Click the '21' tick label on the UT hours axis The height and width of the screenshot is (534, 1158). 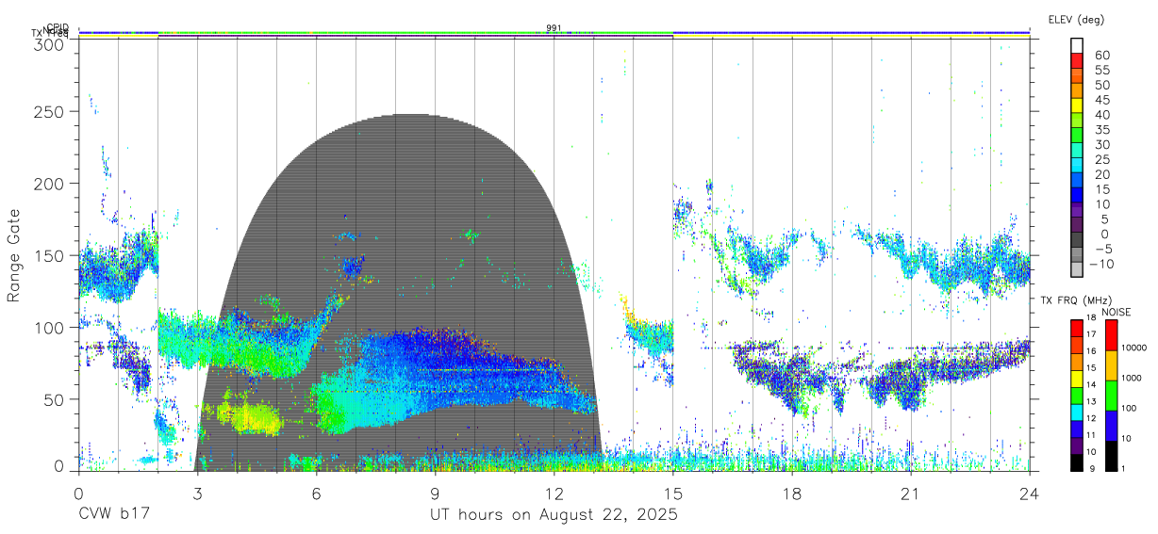[x=910, y=493]
